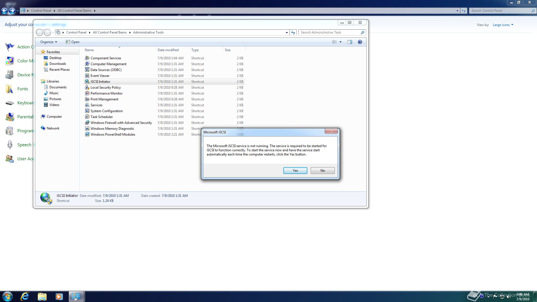537x302 pixels.
Task: Open the Organize menu
Action: click(48, 42)
